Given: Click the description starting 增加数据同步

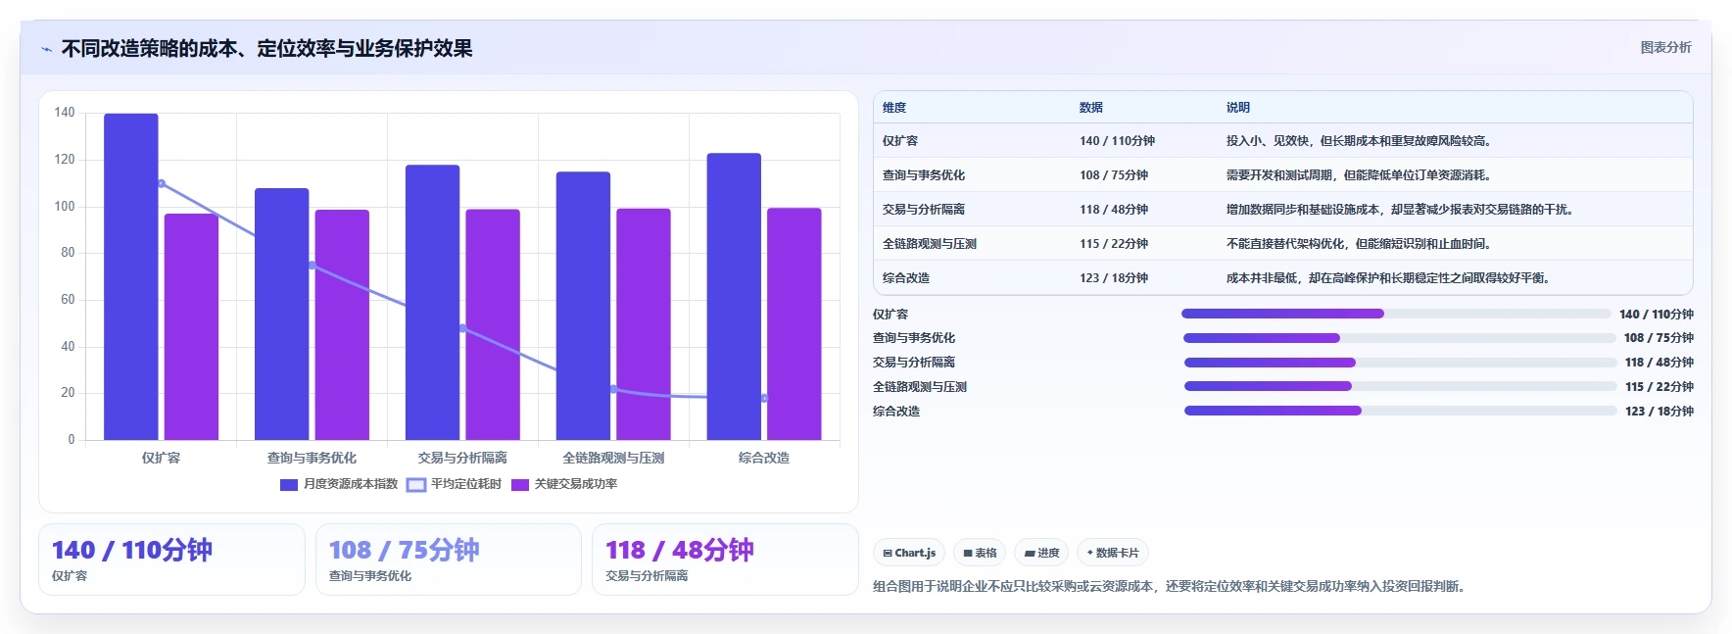Looking at the screenshot, I should [1402, 210].
